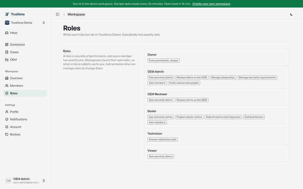This screenshot has height=189, width=303.
Task: Open Profile settings
Action: pos(25,112)
